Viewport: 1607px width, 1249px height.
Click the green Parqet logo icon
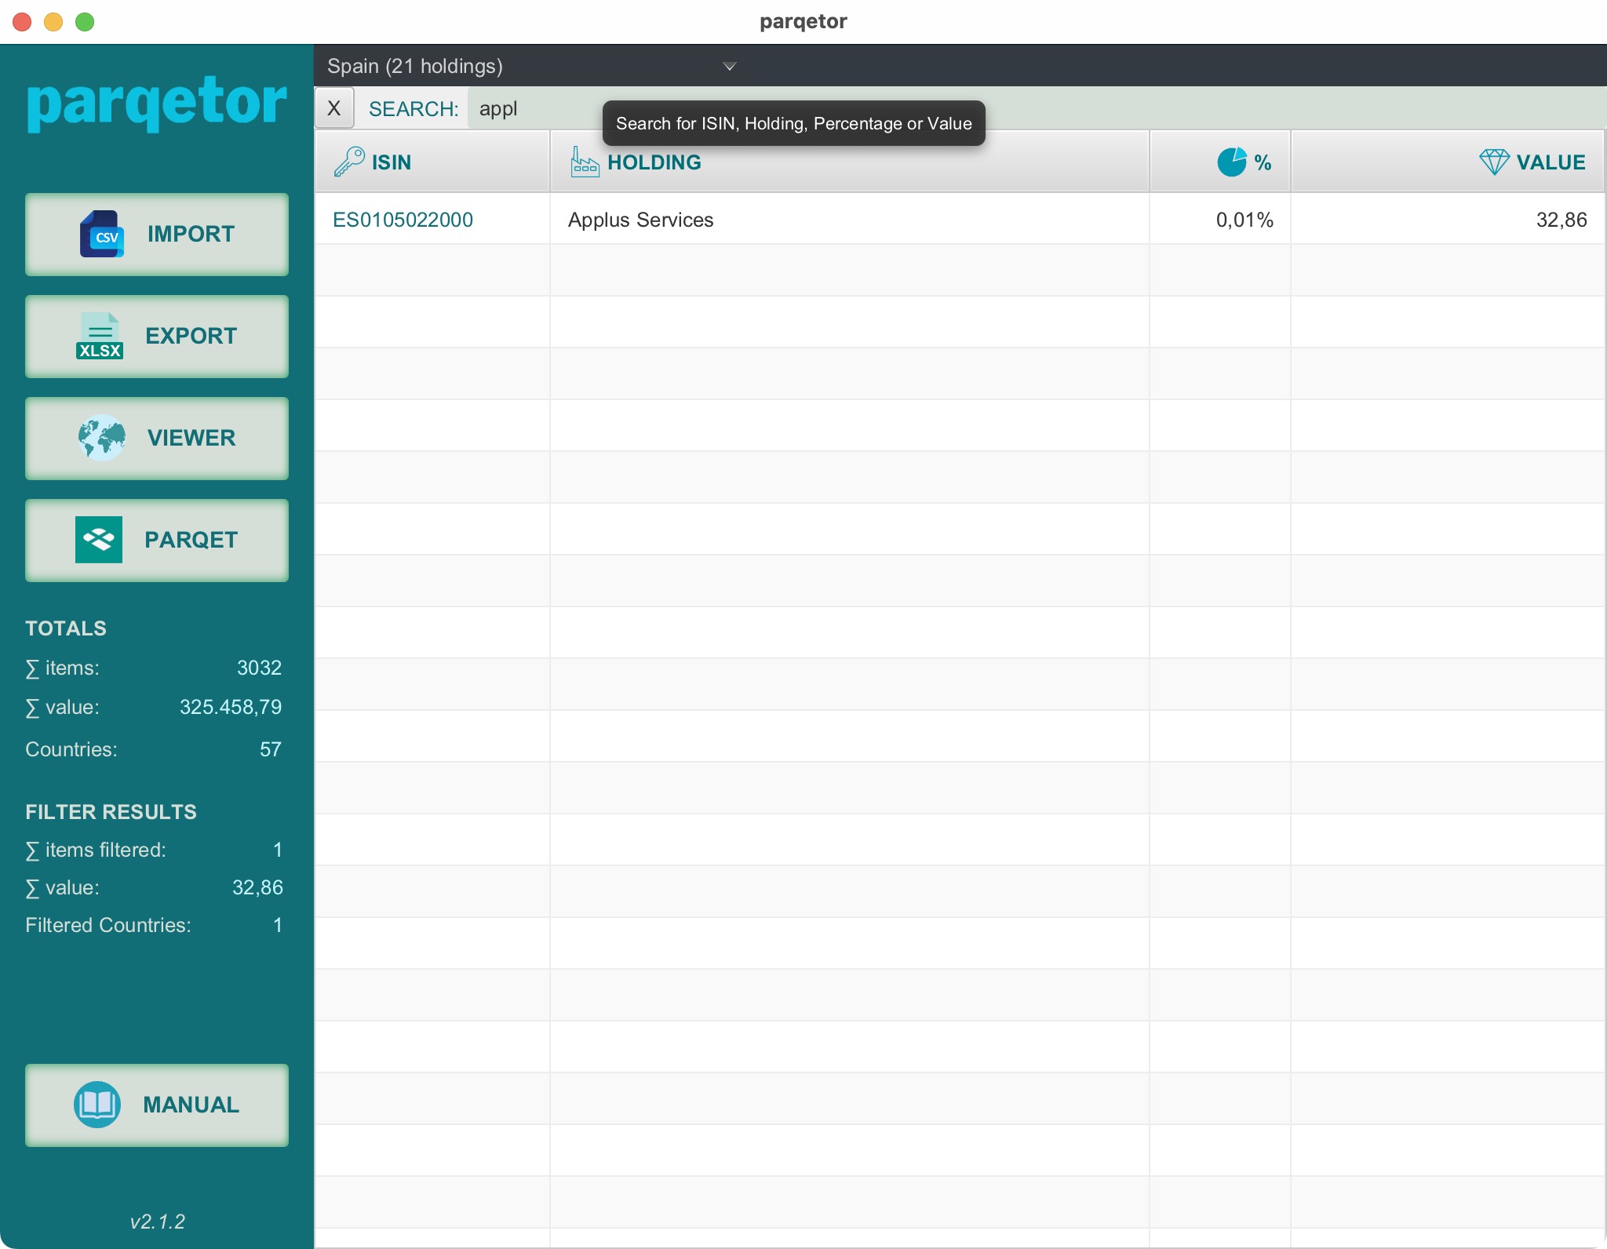pyautogui.click(x=99, y=540)
